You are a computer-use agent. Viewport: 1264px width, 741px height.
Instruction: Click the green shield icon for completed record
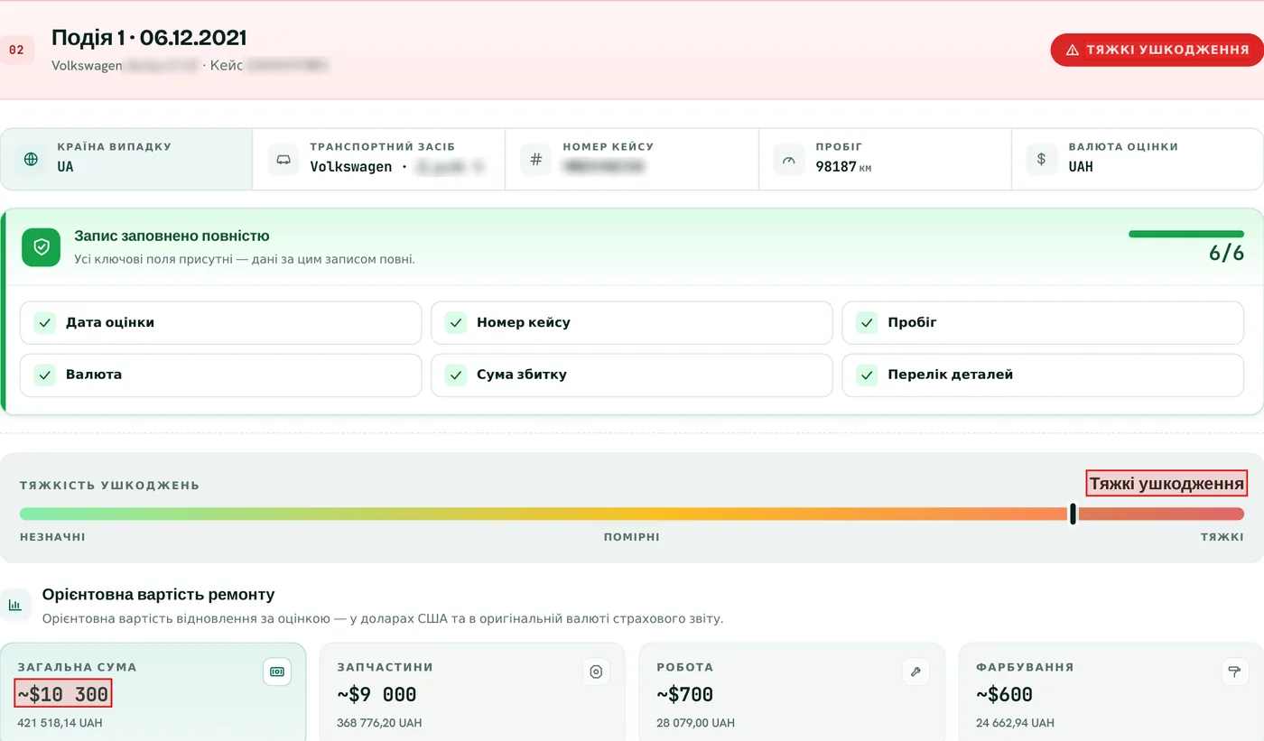click(42, 246)
